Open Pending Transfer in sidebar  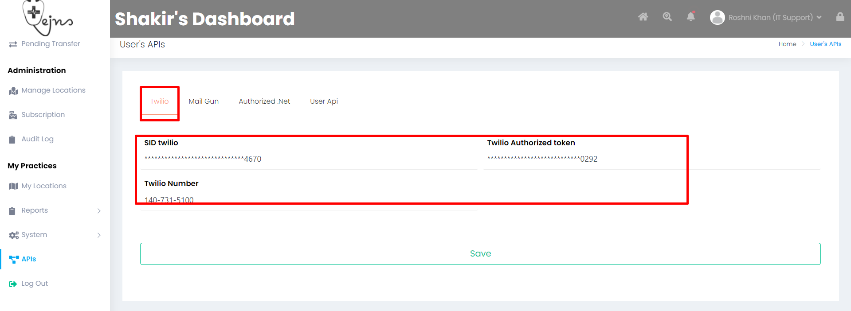point(51,44)
